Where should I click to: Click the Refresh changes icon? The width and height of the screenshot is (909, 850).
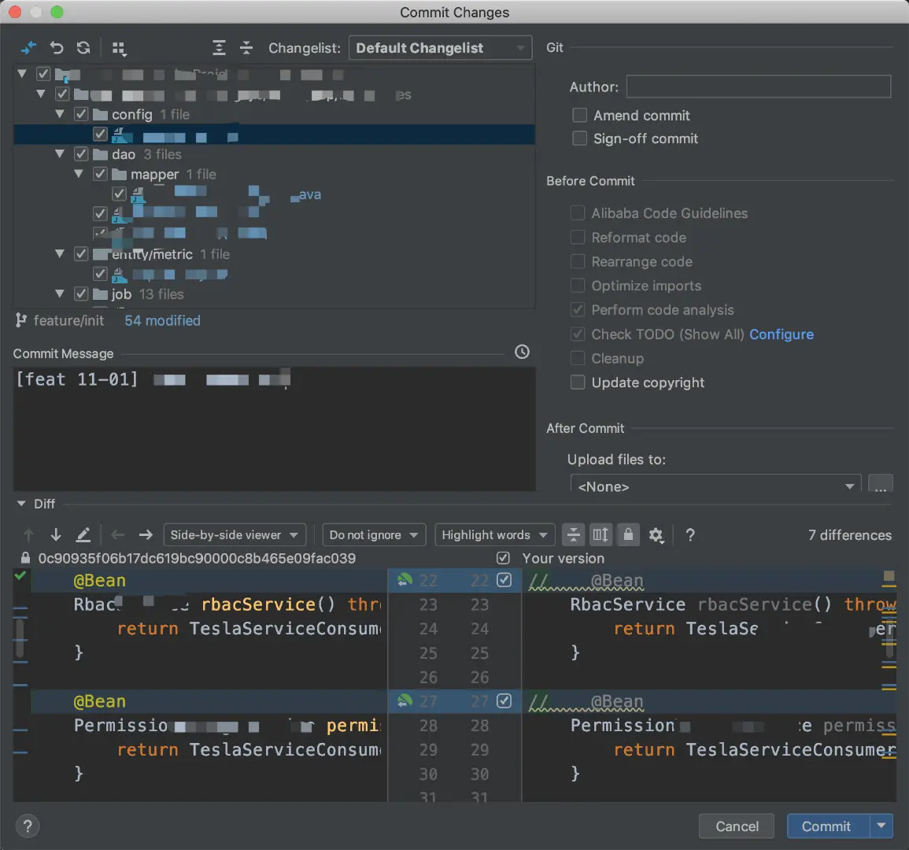[83, 48]
